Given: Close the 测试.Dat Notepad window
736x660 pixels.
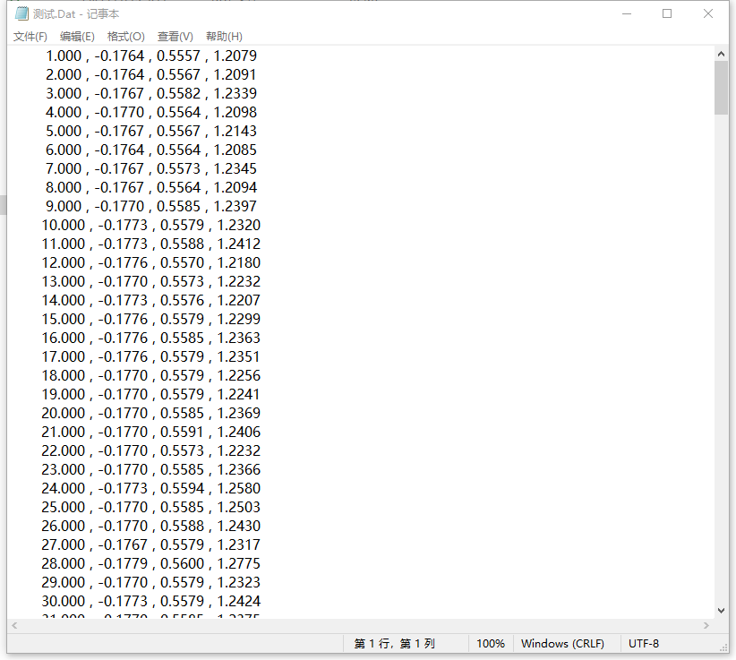Looking at the screenshot, I should pyautogui.click(x=708, y=14).
